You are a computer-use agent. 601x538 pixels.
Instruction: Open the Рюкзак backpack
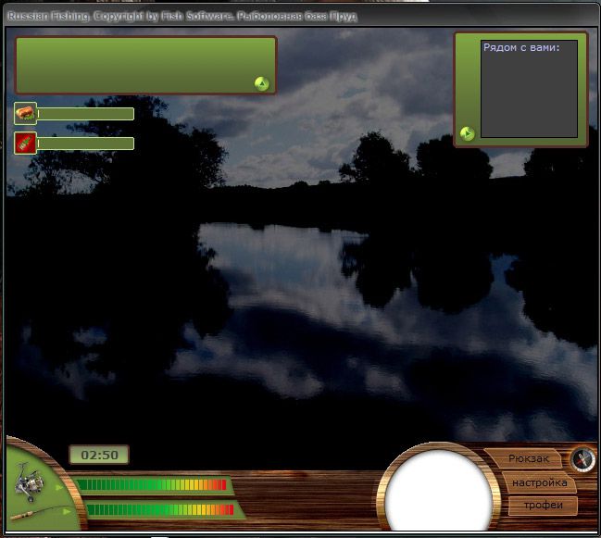[529, 459]
